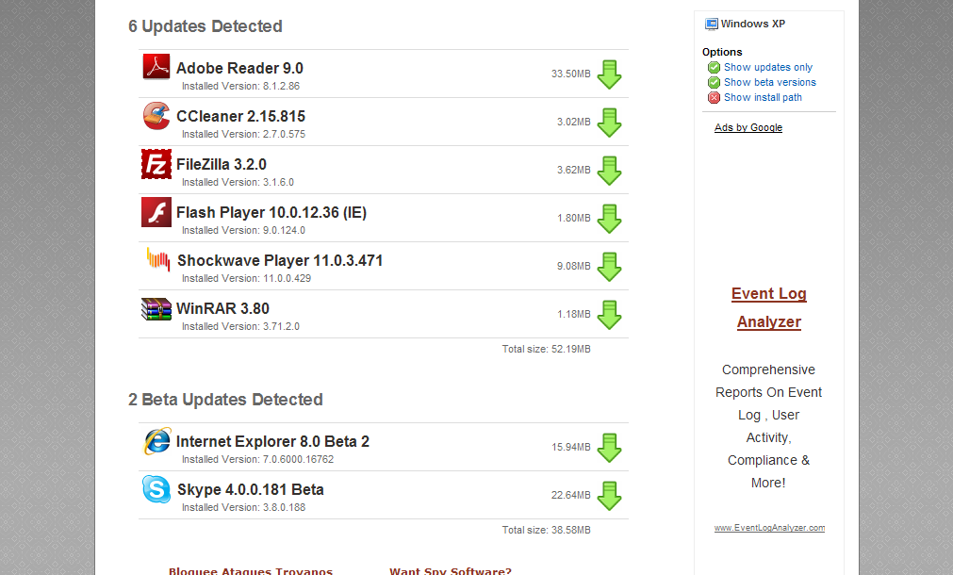Click the 3.62MB FileZilla size text
Viewport: 953px width, 575px height.
coord(574,171)
